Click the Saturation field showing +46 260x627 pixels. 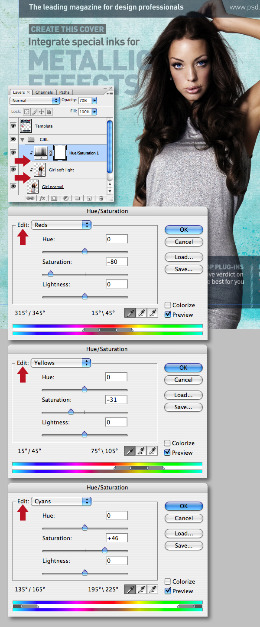(117, 538)
